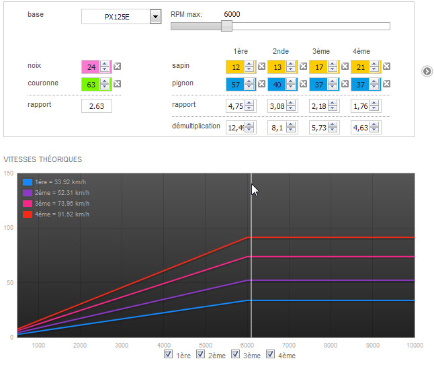434x365 pixels.
Task: Remove the 3ème sapin value 17
Action: (345, 67)
